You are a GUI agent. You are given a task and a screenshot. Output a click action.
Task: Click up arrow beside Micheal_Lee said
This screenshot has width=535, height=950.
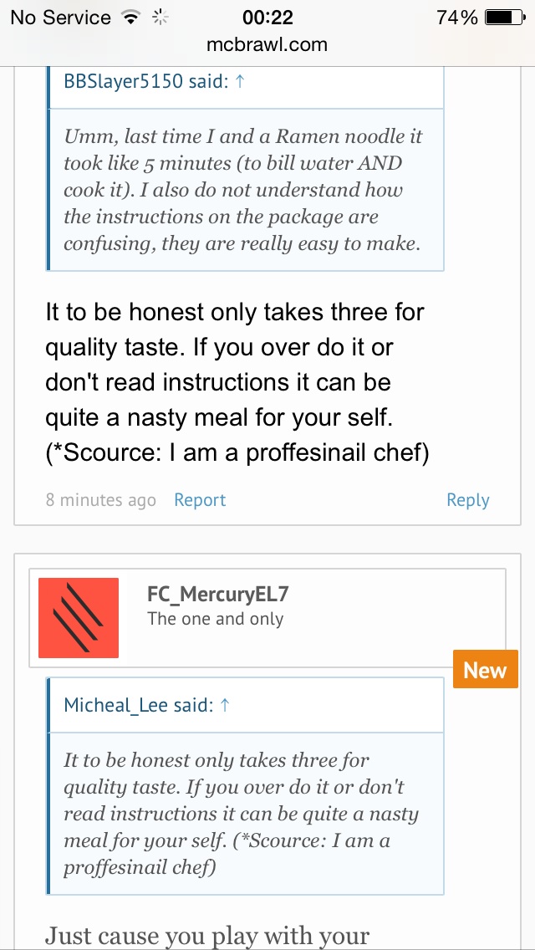(x=224, y=705)
